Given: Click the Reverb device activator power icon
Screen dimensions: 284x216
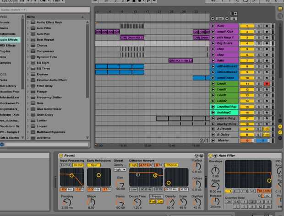Looking at the screenshot, I should [x=61, y=156].
